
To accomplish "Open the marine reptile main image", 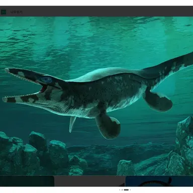I will [x=96, y=96].
